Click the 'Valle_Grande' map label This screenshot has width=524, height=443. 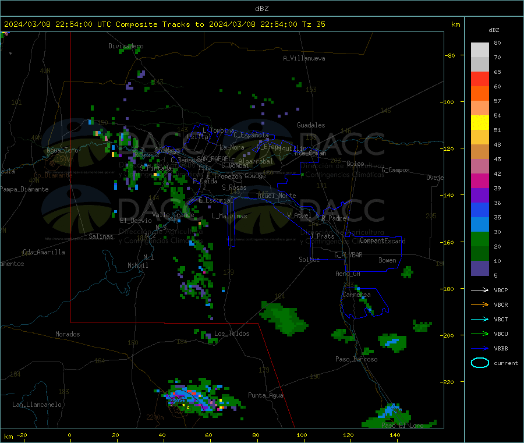173,215
